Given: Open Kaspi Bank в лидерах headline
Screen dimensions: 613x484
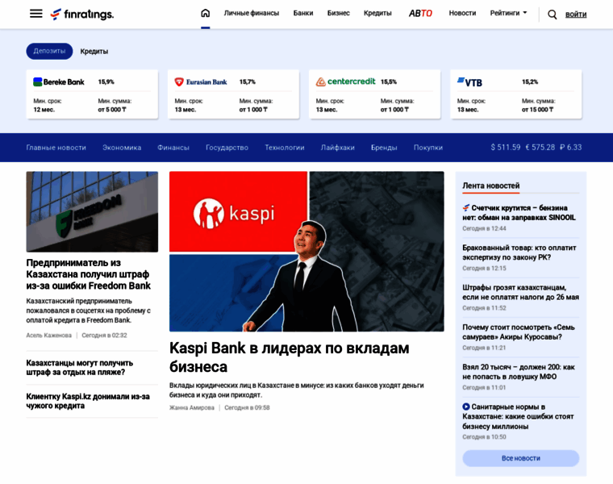Looking at the screenshot, I should click(x=289, y=357).
